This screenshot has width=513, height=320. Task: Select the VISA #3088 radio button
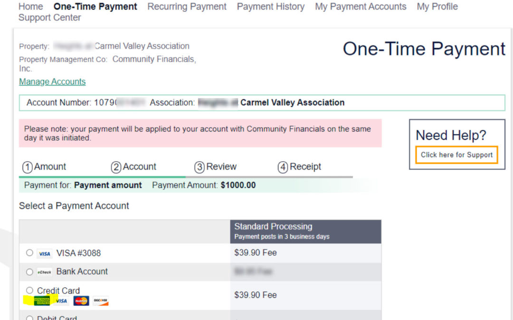pyautogui.click(x=29, y=253)
